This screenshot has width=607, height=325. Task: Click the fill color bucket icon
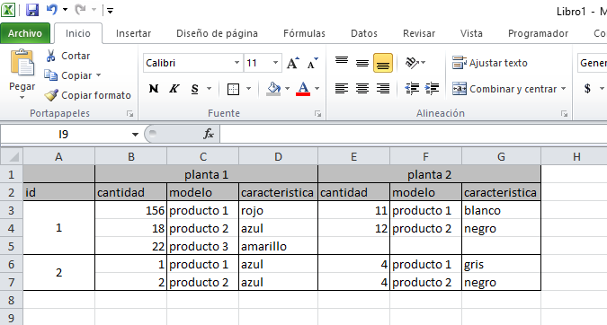(x=273, y=89)
